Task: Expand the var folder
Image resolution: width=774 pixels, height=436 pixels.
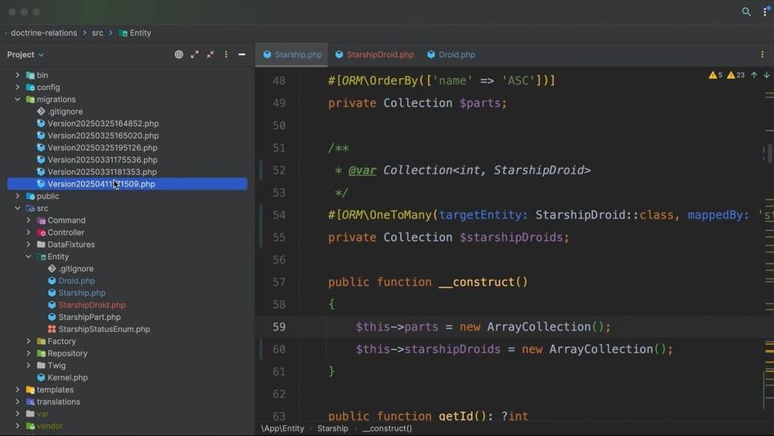Action: [x=18, y=414]
